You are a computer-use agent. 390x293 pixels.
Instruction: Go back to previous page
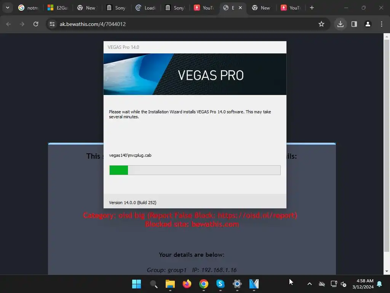pyautogui.click(x=8, y=24)
